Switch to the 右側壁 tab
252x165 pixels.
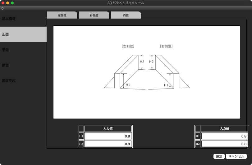pos(94,15)
